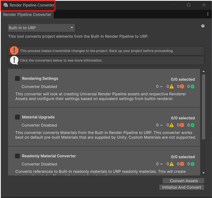
Task: Click 'Converter Disabled' under Readonly Material Converter
Action: [39, 164]
